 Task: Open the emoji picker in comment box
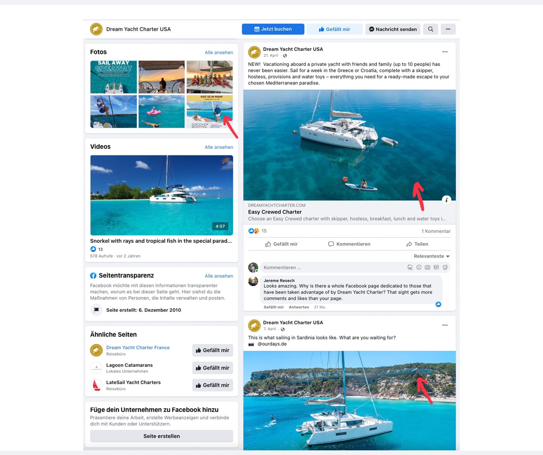(419, 267)
